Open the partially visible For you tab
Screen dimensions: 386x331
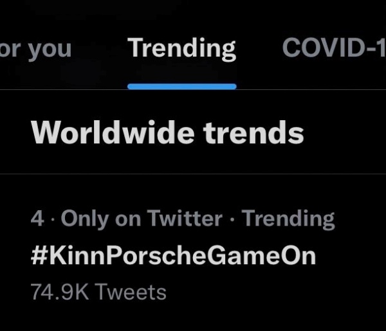[35, 49]
